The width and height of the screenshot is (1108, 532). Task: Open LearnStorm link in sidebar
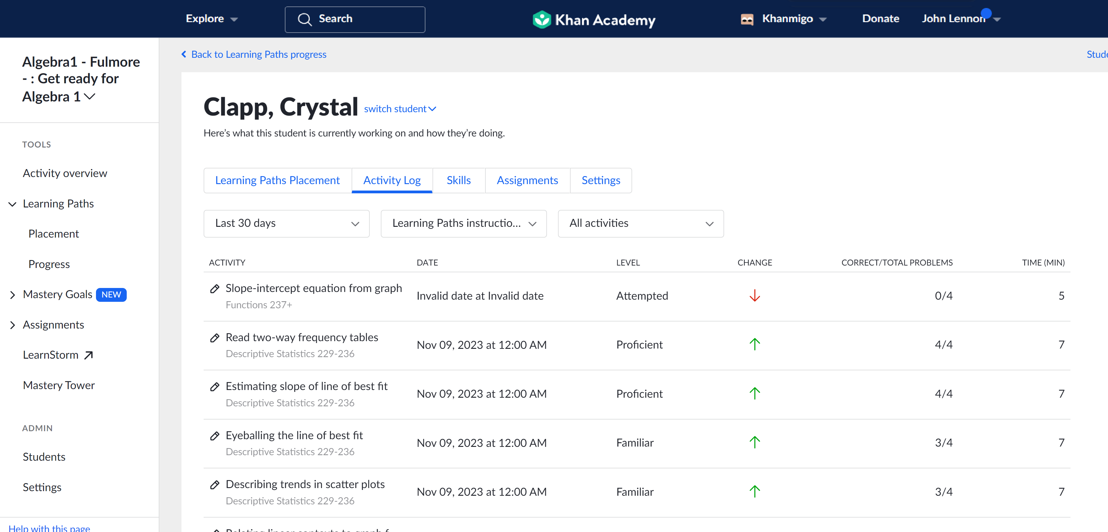pos(50,355)
